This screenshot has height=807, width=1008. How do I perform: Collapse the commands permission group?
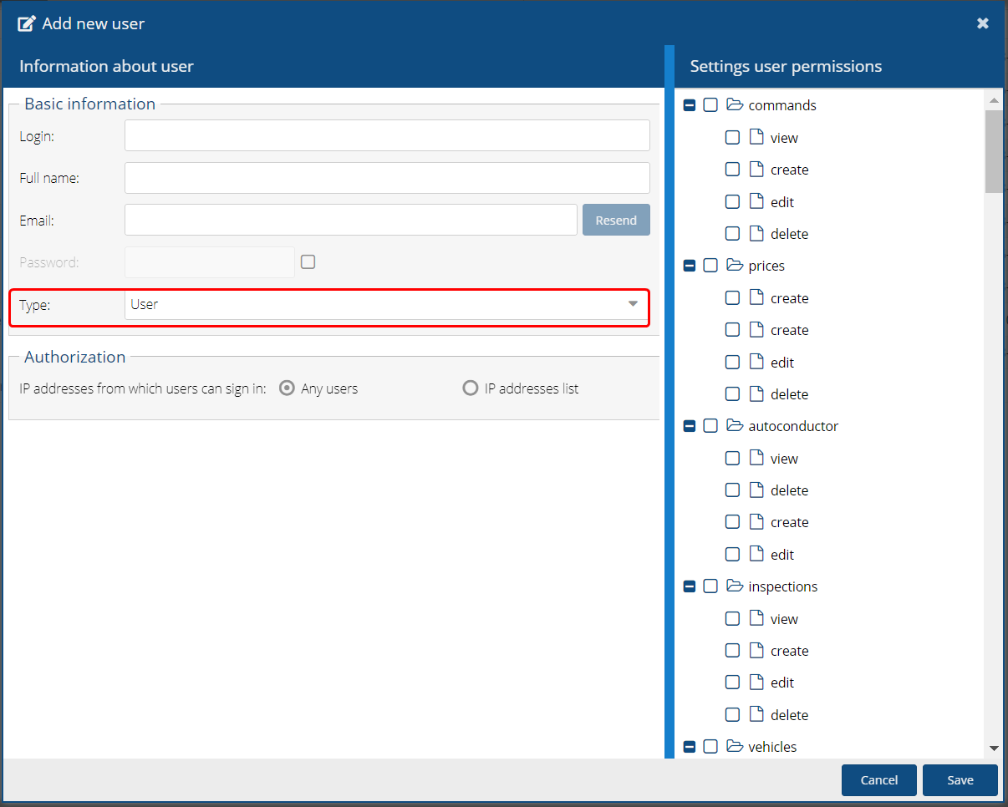(690, 105)
